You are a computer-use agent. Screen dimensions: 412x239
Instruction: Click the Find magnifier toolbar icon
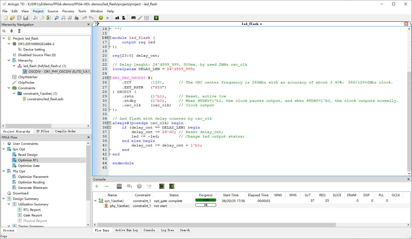click(56, 18)
